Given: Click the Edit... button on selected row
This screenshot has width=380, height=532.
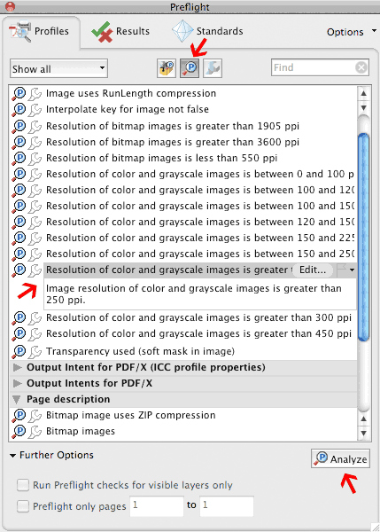Looking at the screenshot, I should (313, 270).
